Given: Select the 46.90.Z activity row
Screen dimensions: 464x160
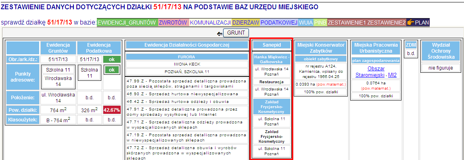Looking at the screenshot, I should coord(187,94).
